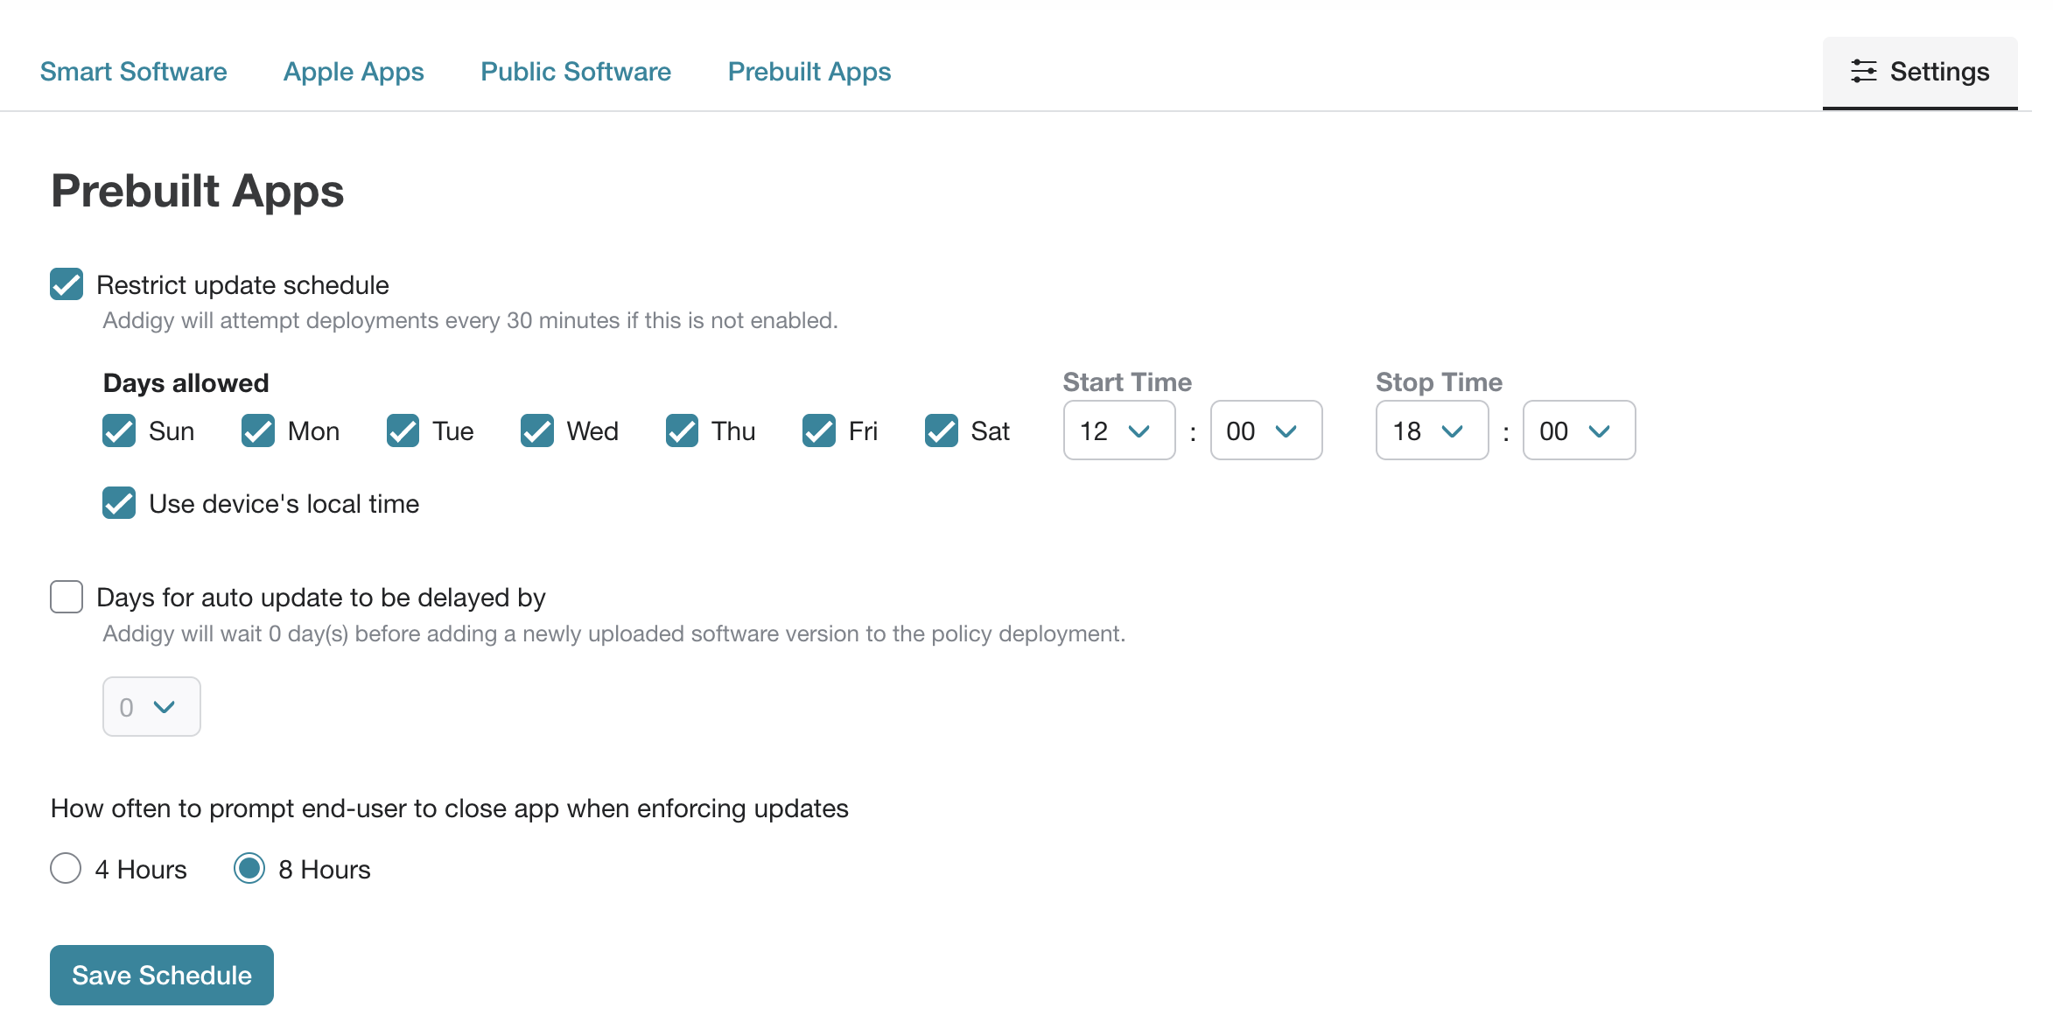Click the 8 Hours label text

tap(325, 870)
